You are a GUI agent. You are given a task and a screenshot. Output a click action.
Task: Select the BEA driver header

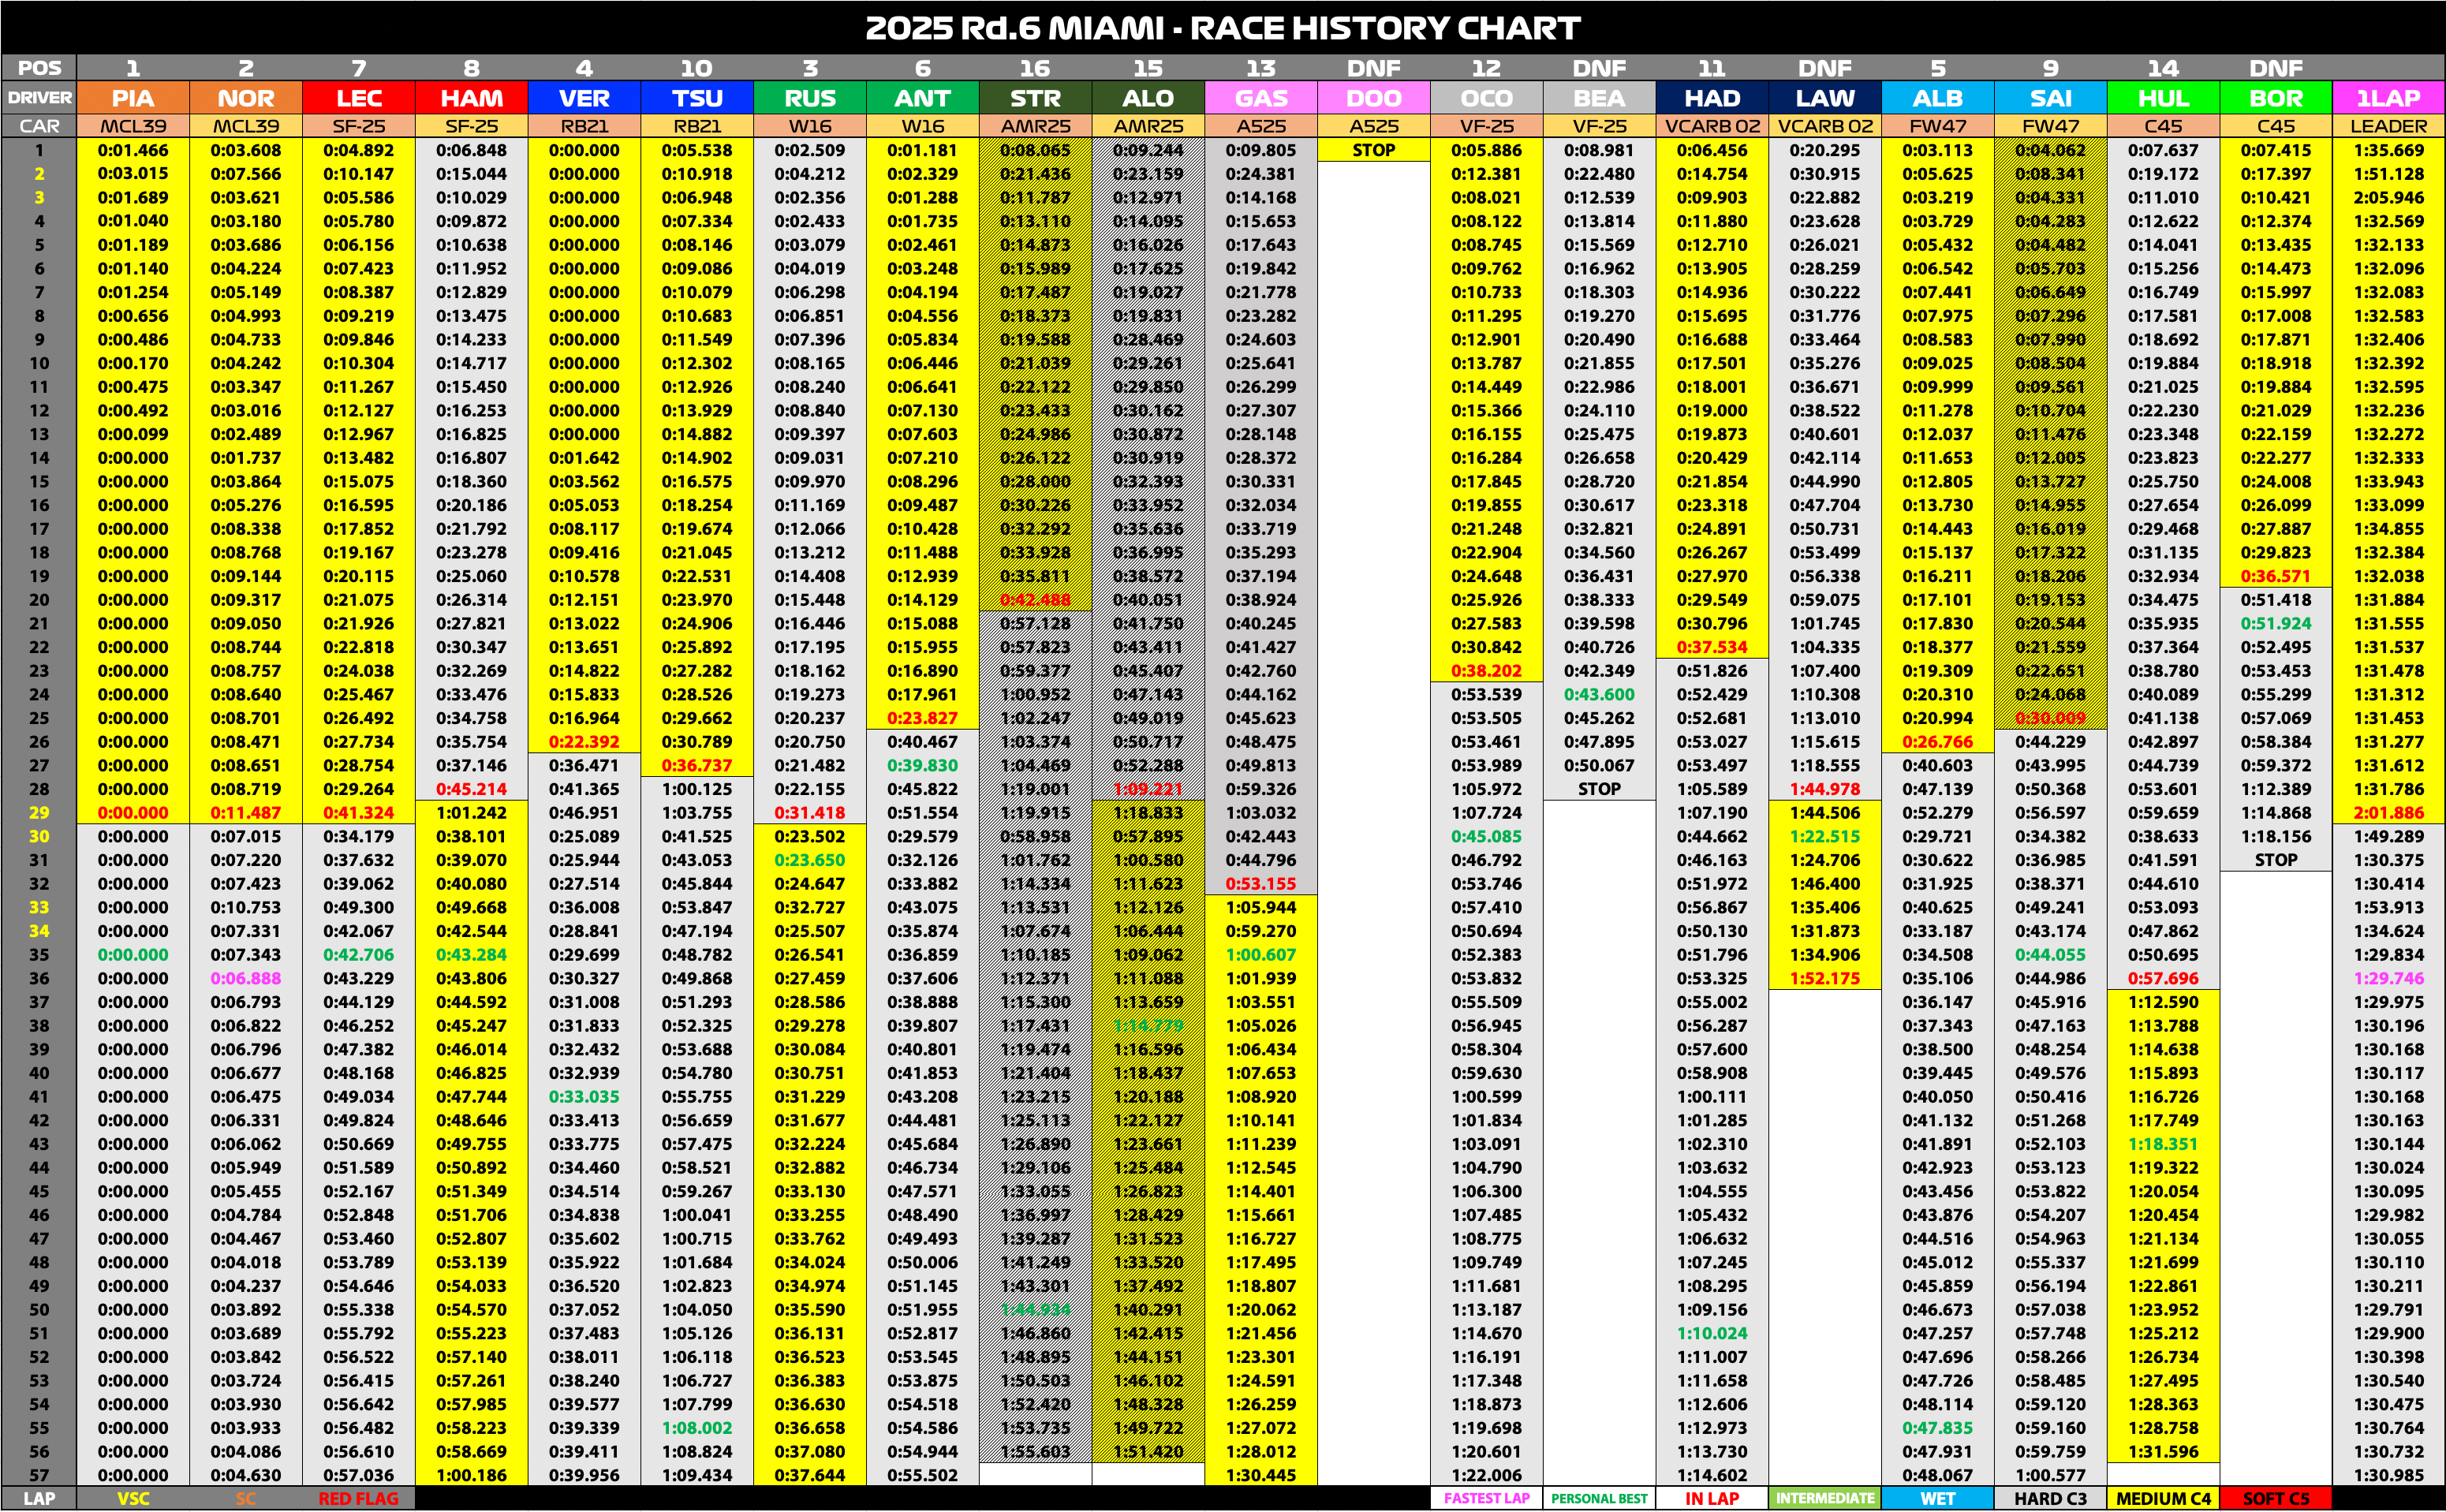[1600, 98]
